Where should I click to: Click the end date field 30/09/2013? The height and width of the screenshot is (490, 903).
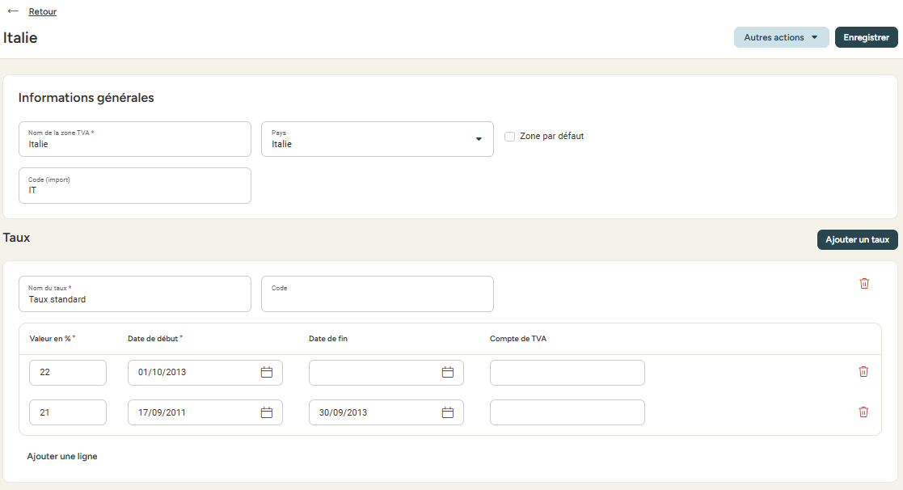click(x=386, y=412)
